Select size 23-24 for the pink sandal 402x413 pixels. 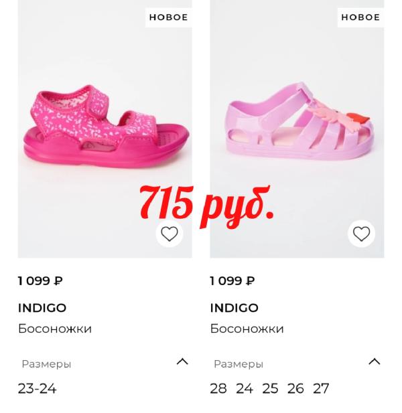37,388
